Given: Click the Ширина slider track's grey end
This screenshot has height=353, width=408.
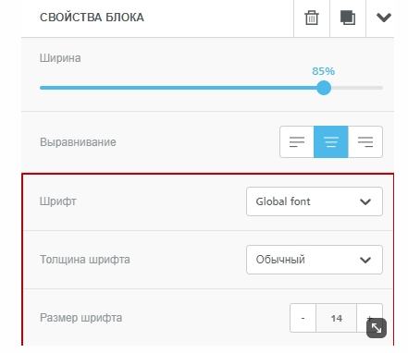Looking at the screenshot, I should (357, 88).
